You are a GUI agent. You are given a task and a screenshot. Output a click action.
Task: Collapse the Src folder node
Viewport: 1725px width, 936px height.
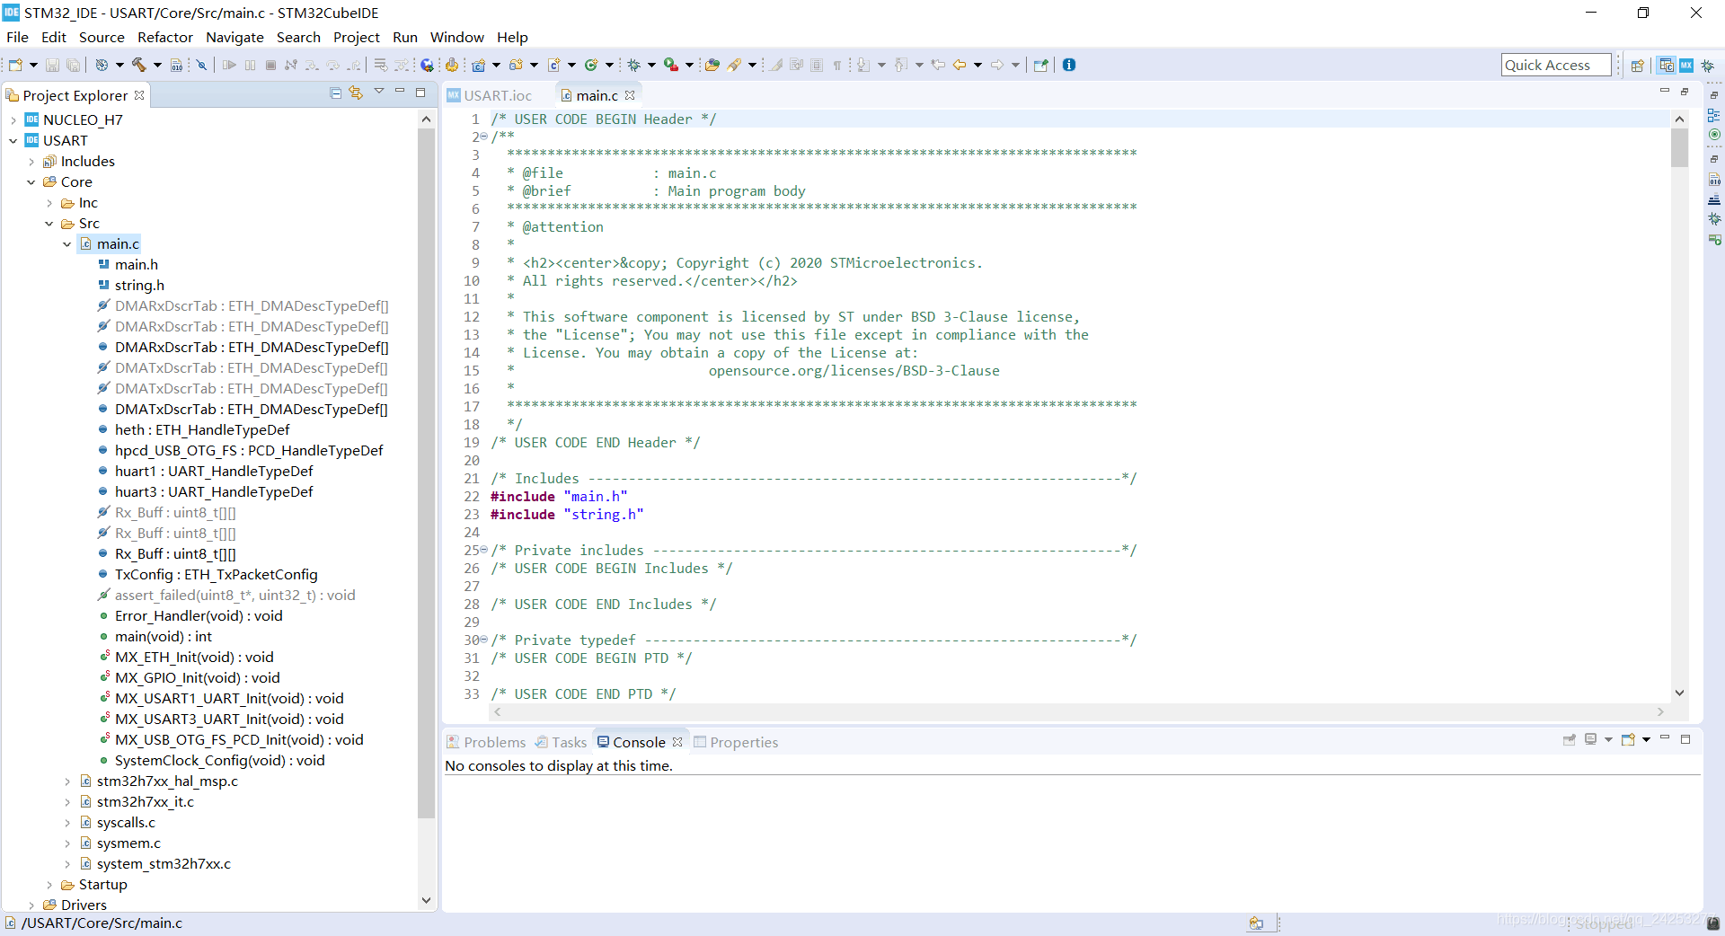[x=49, y=224]
